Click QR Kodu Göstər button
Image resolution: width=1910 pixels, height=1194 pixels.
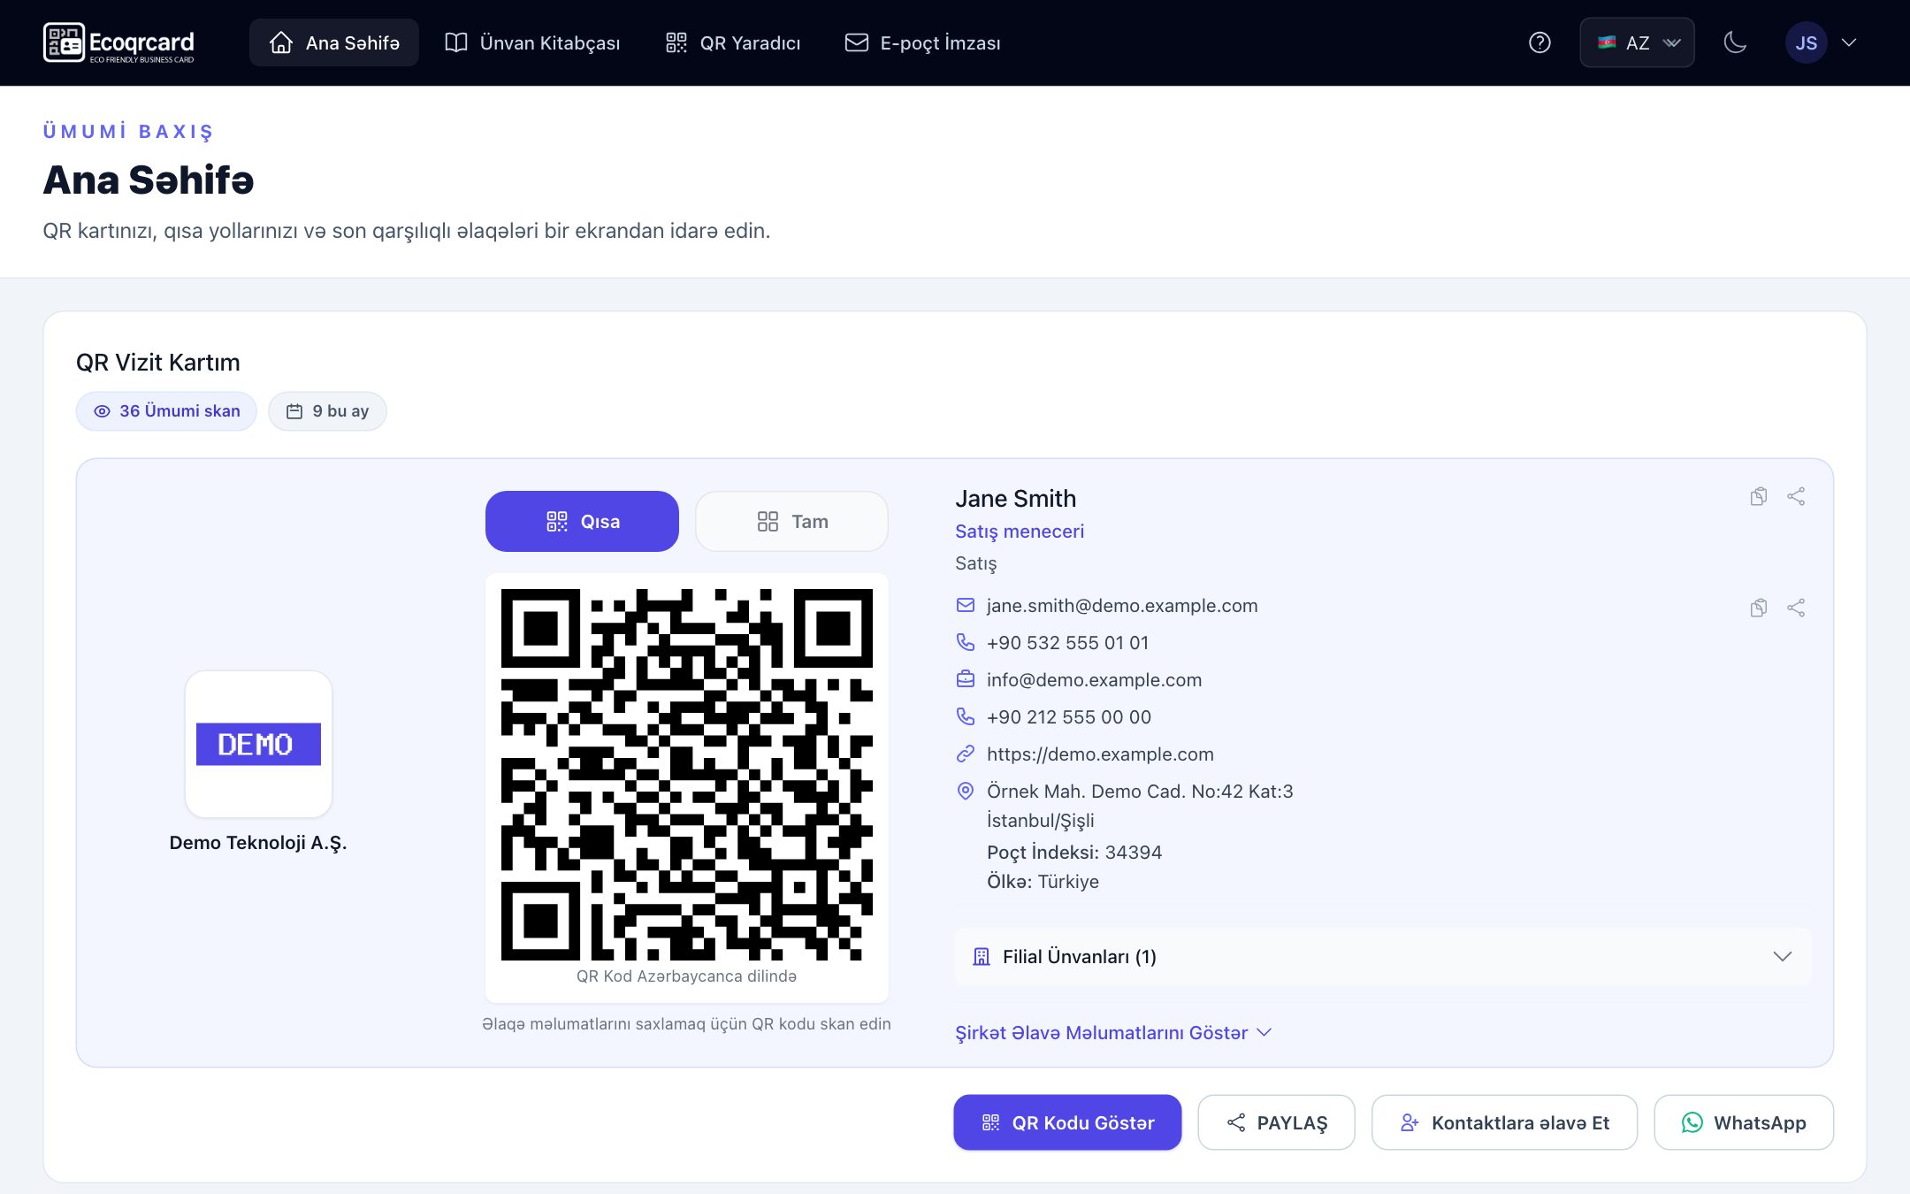pyautogui.click(x=1067, y=1122)
